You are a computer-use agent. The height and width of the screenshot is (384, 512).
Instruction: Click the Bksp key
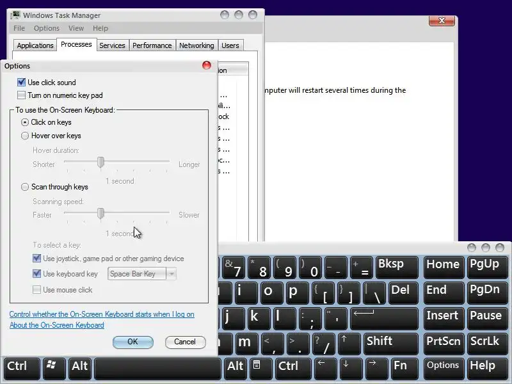coord(397,267)
